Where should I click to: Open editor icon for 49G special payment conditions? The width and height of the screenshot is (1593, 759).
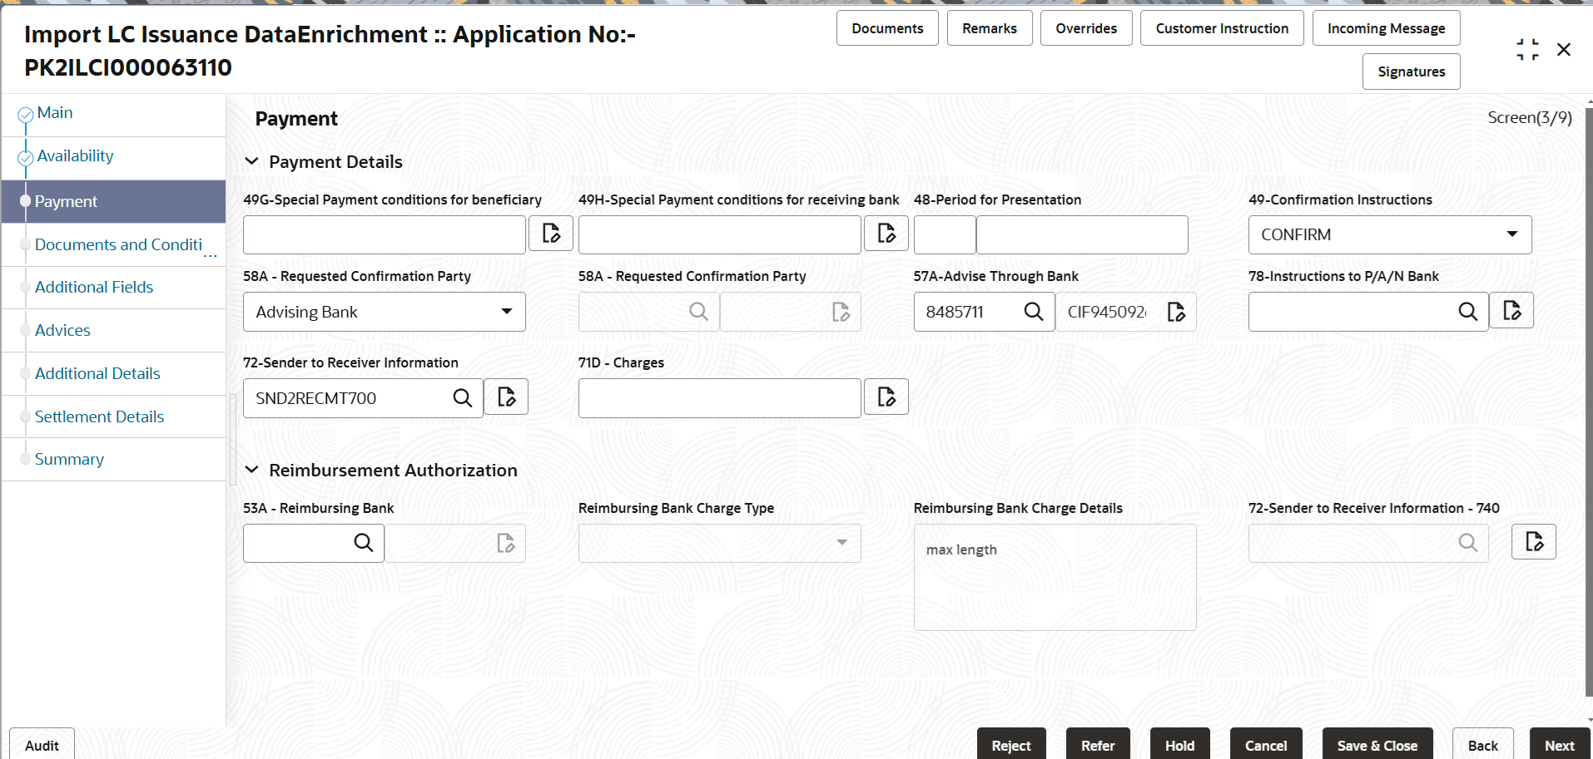551,234
